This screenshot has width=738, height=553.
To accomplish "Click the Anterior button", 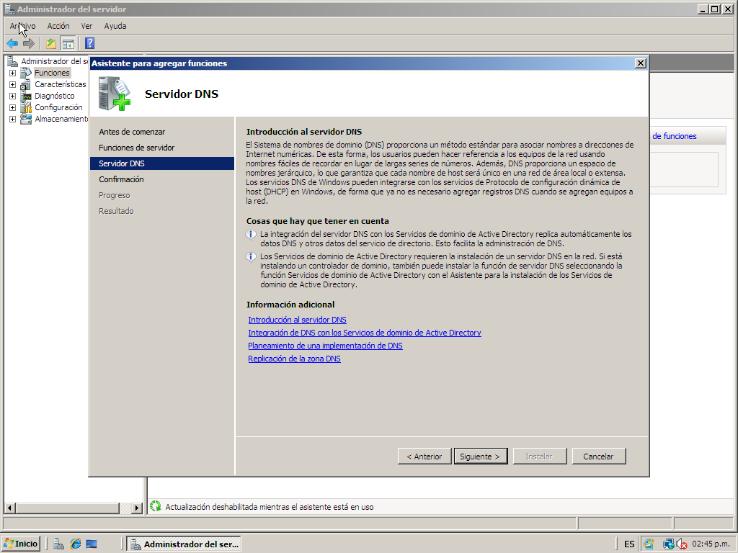I will click(424, 456).
